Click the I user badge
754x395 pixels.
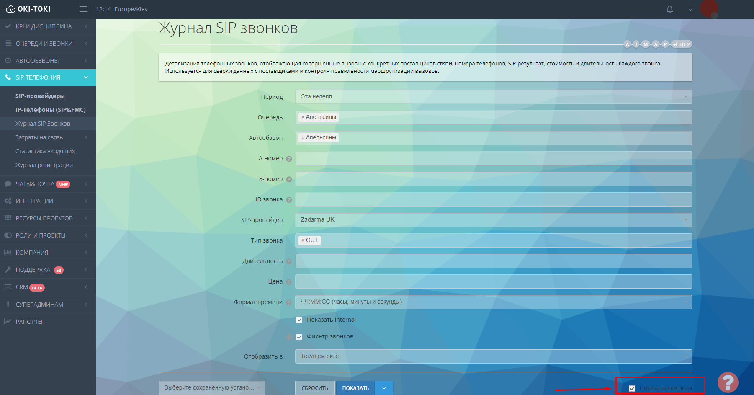pyautogui.click(x=636, y=44)
